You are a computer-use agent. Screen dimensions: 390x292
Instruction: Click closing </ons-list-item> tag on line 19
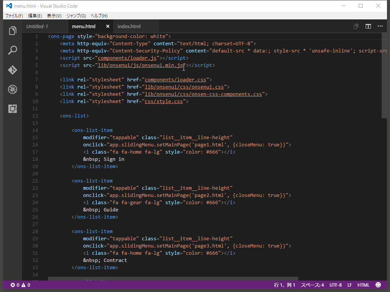[x=95, y=166]
